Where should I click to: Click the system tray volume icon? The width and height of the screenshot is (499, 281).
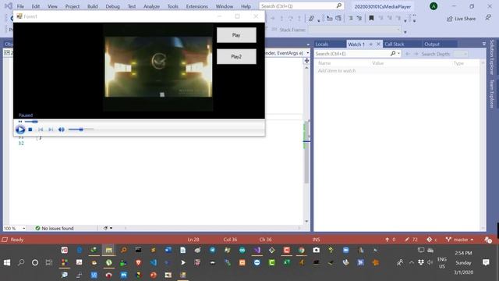(x=430, y=262)
